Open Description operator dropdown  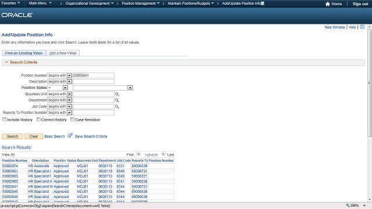click(x=69, y=81)
